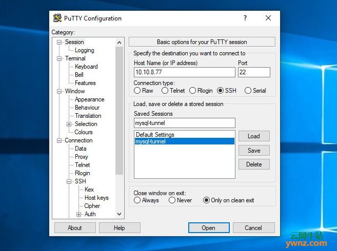Collapse the Window tree node
Image resolution: width=337 pixels, height=251 pixels.
(x=59, y=92)
